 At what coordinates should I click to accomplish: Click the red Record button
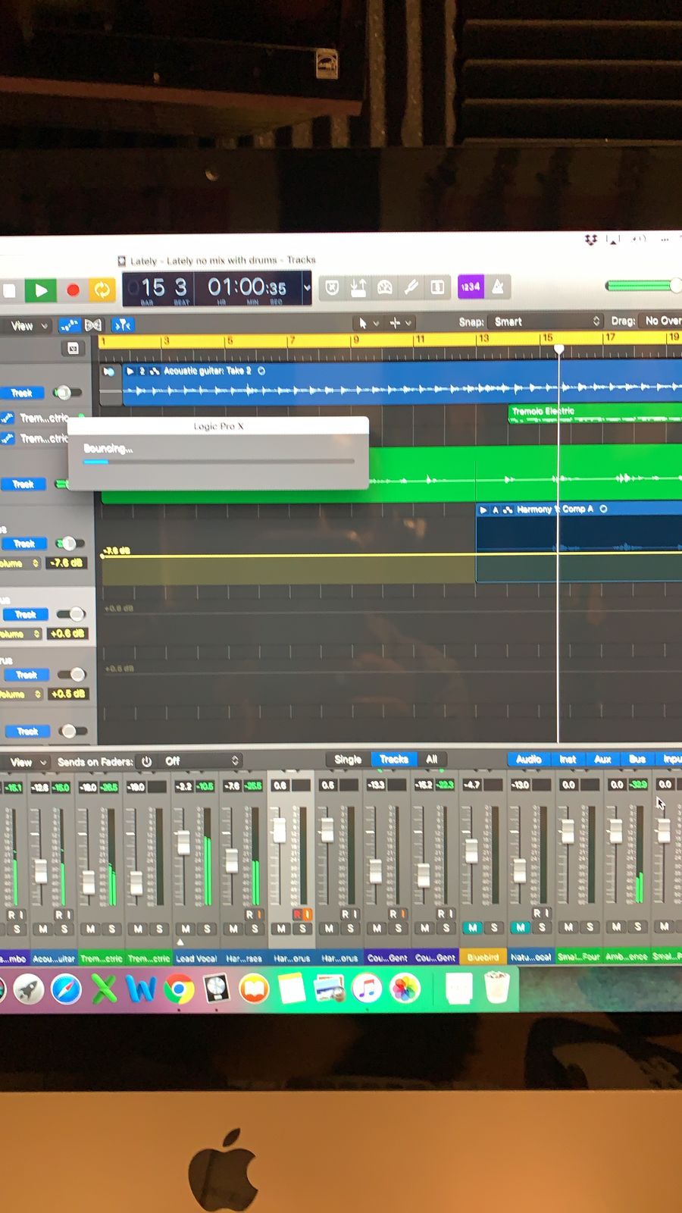click(x=73, y=290)
